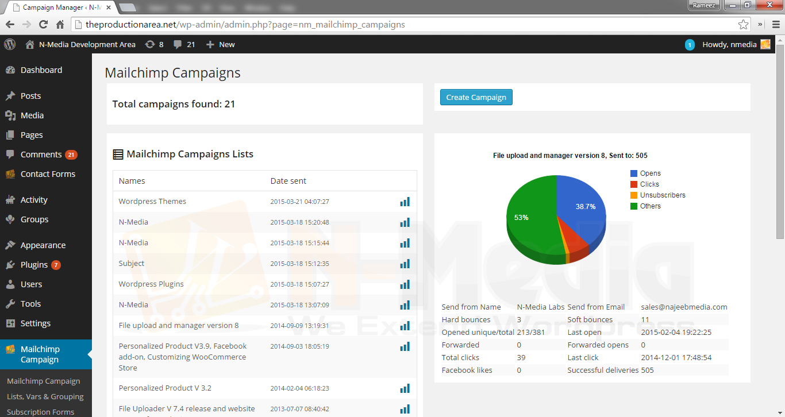Open the updates icon showing 8
Viewport: 785px width, 417px height.
pyautogui.click(x=154, y=44)
